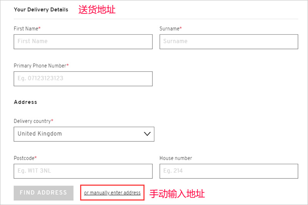Focus the Surname text box
This screenshot has width=308, height=205.
[229, 42]
